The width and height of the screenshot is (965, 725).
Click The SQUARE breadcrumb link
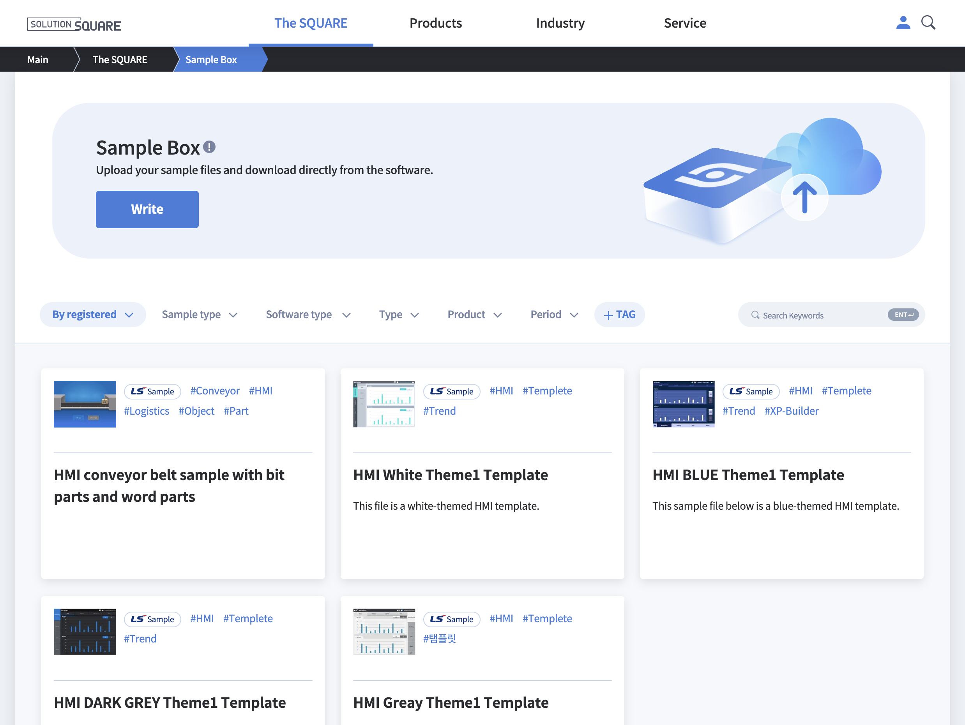(x=120, y=59)
